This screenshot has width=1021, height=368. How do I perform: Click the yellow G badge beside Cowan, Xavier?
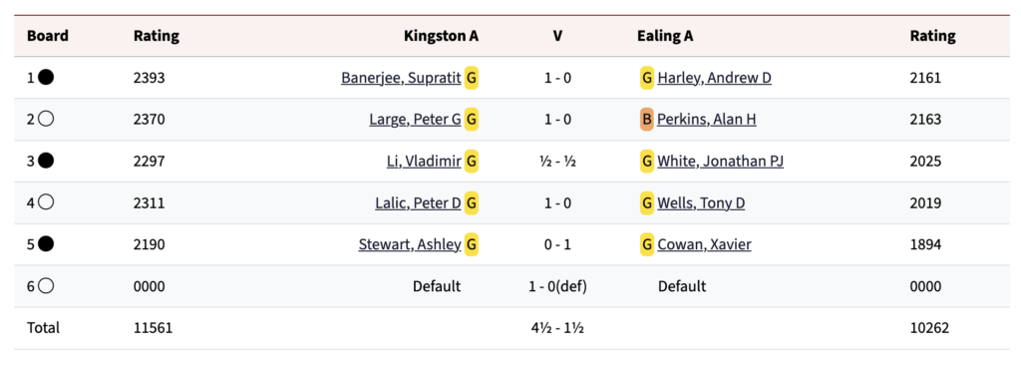tap(646, 245)
